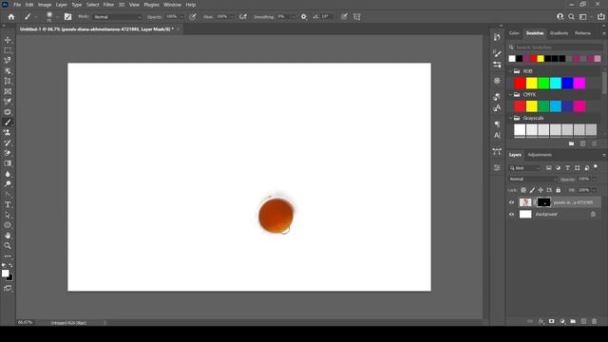Viewport: 608px width, 342px height.
Task: Open the Kind filter dropdown in Layers panel
Action: click(x=525, y=168)
